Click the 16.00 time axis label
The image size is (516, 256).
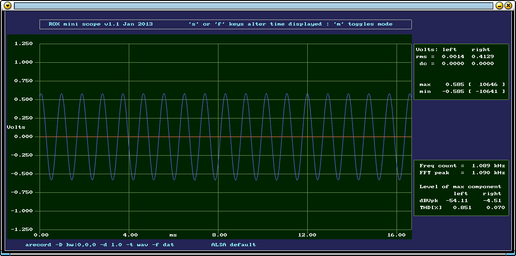[x=396, y=235]
